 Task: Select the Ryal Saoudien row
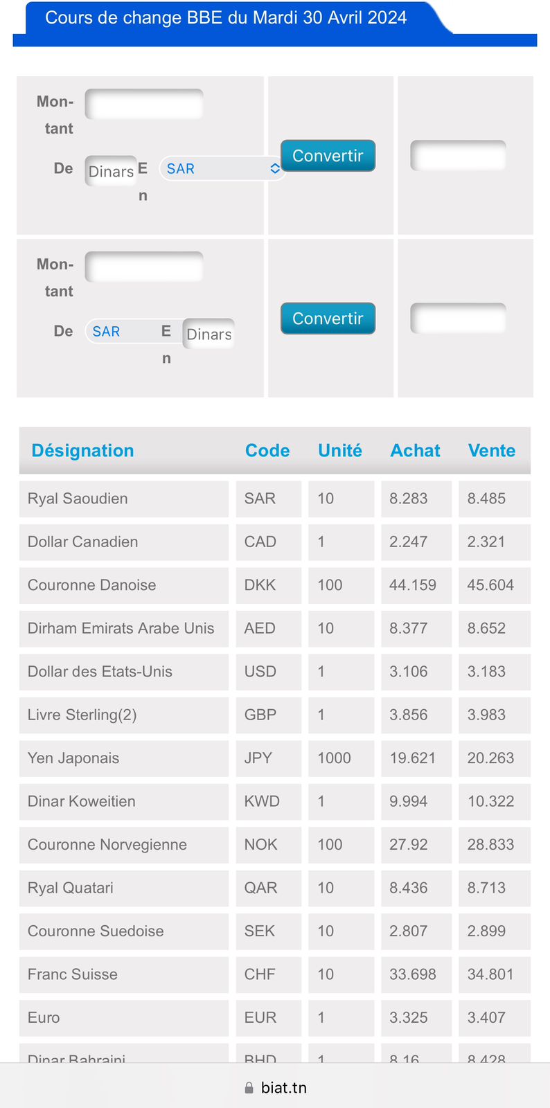pyautogui.click(x=275, y=499)
